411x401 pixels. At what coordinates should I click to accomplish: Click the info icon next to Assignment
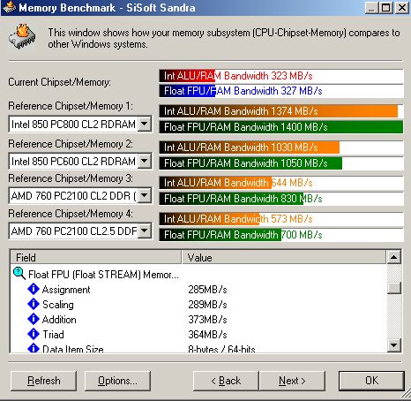tap(34, 289)
